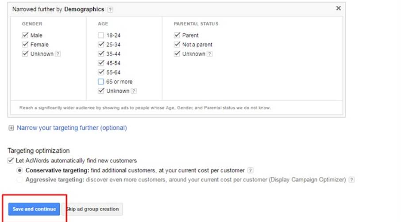The height and width of the screenshot is (222, 401).
Task: Expand plus icon for narrow targeting
Action: point(11,128)
